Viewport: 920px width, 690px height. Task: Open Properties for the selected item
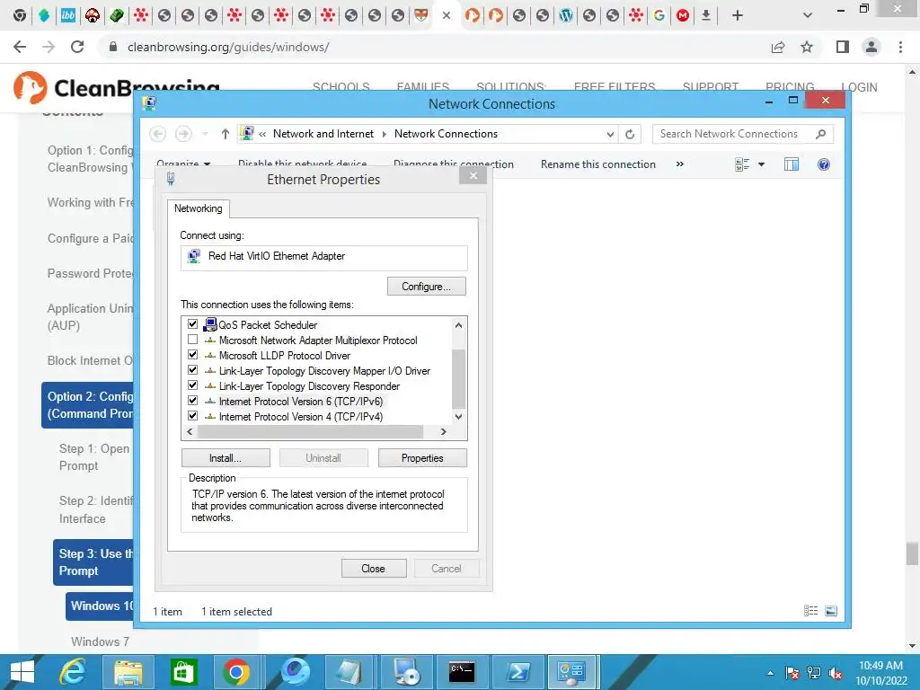point(422,457)
